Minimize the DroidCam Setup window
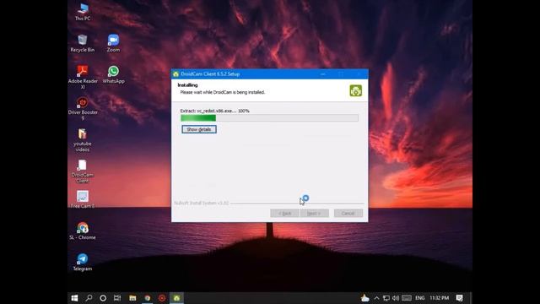This screenshot has height=304, width=540. [x=322, y=74]
